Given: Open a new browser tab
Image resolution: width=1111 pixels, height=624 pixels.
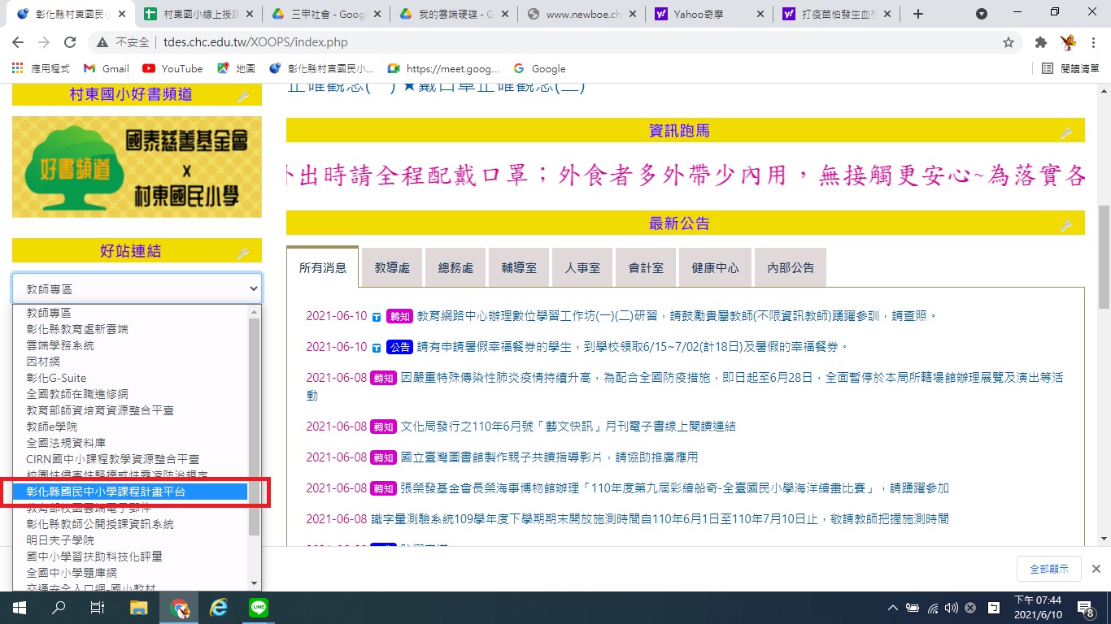Looking at the screenshot, I should (x=918, y=14).
